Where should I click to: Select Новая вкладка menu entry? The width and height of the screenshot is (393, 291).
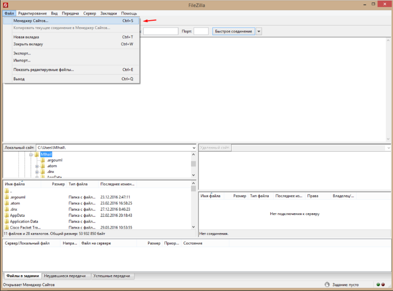tap(71, 37)
